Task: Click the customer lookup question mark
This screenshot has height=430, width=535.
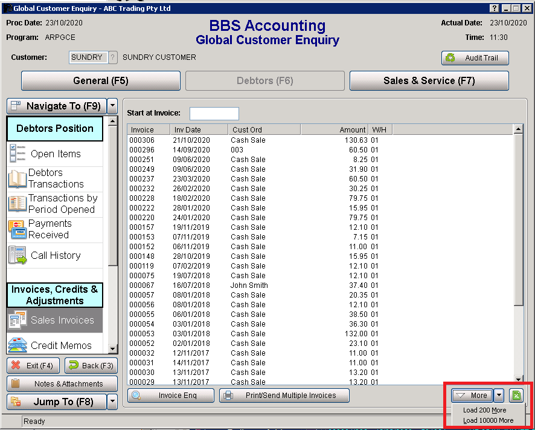Action: [112, 57]
